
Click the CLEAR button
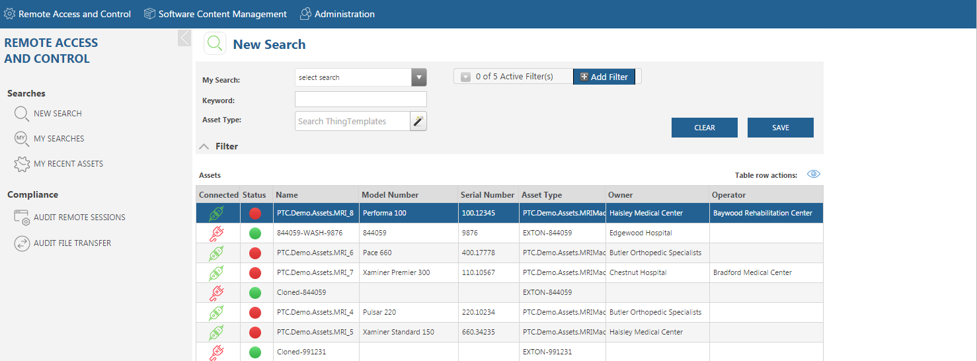pyautogui.click(x=705, y=128)
